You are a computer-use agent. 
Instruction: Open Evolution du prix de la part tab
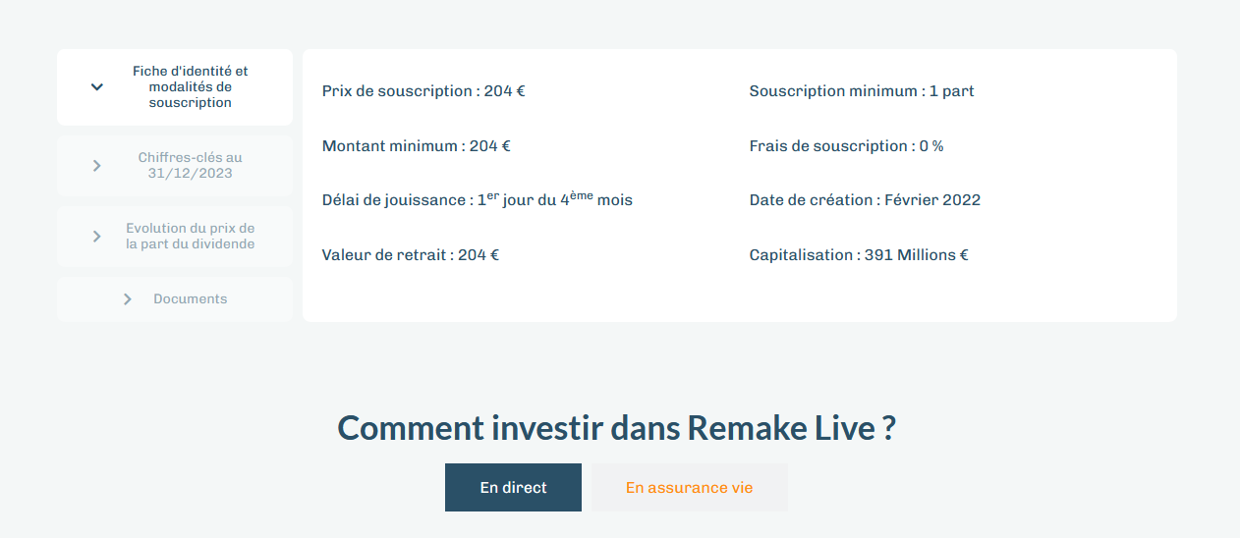coord(175,237)
